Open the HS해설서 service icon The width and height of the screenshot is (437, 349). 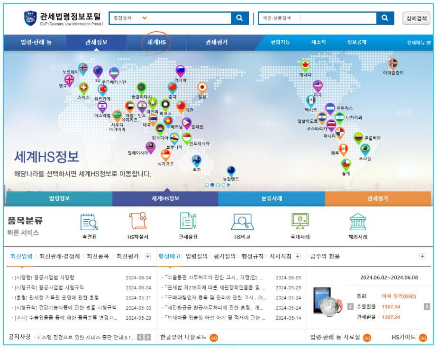tap(137, 222)
